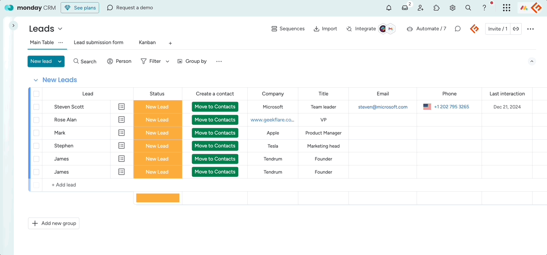Open the steven@microsoft.com email link

point(383,107)
